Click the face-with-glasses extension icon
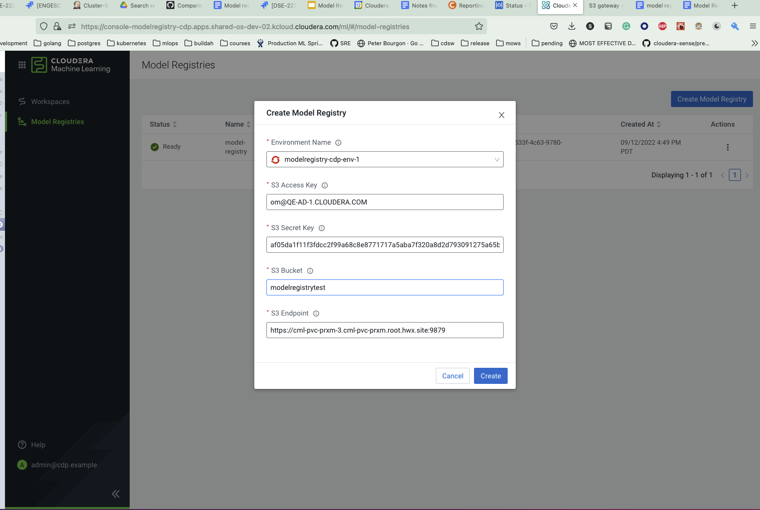760x510 pixels. click(699, 27)
